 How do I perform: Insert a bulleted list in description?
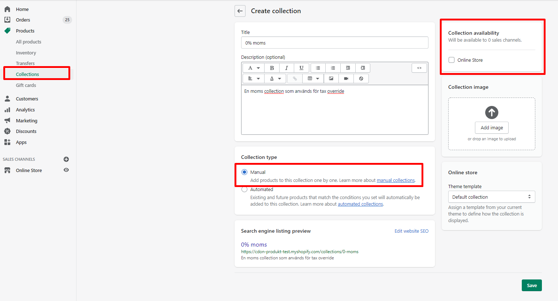(318, 68)
